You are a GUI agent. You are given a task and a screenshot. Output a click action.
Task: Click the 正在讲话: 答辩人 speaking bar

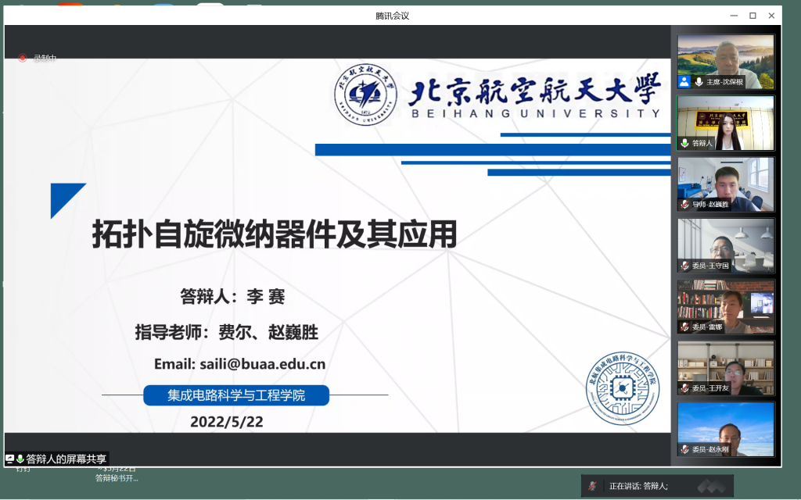pos(657,486)
